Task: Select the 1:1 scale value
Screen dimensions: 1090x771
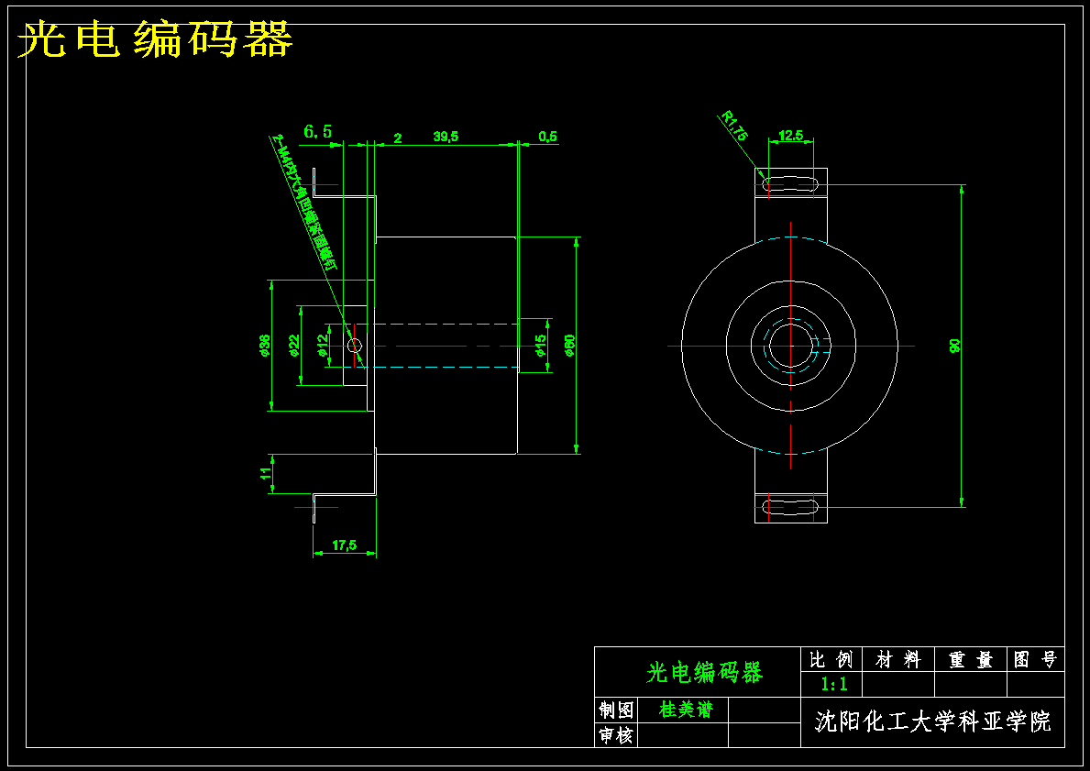Action: tap(833, 685)
